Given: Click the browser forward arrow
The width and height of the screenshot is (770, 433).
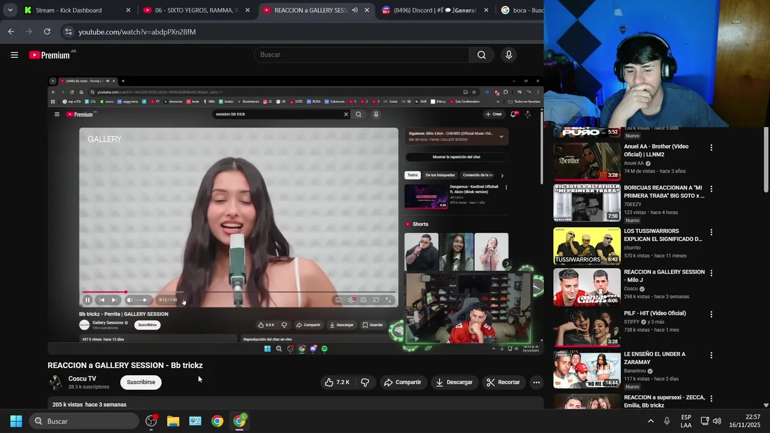Looking at the screenshot, I should [29, 31].
